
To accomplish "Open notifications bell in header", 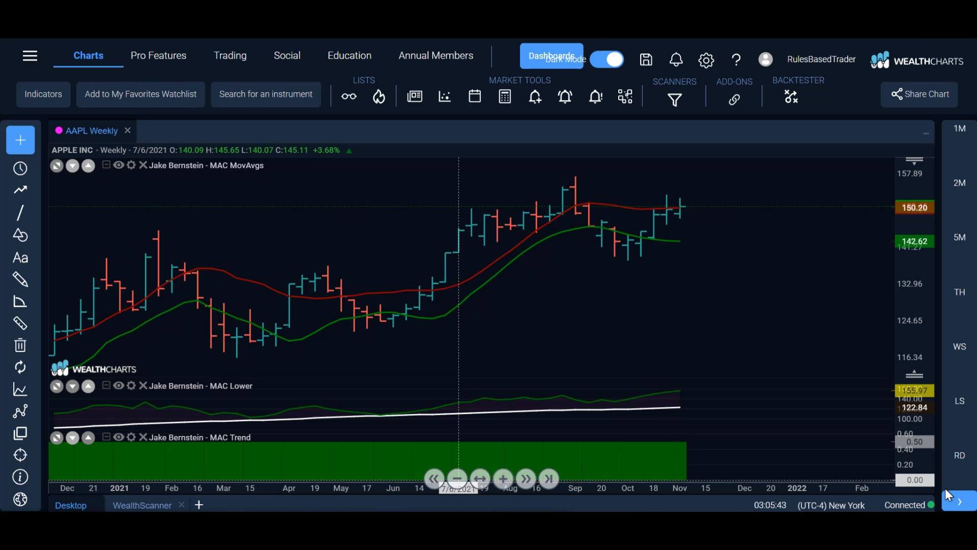I will [x=676, y=60].
